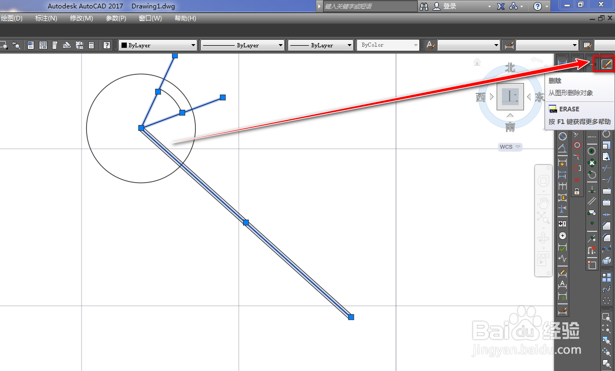Select the Fillet modify tool
This screenshot has height=371, width=615.
(607, 238)
